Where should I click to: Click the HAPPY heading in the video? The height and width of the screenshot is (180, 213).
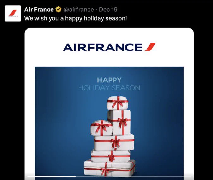109,80
